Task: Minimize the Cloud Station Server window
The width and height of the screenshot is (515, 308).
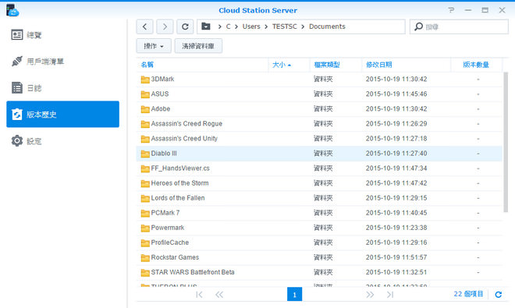Action: [x=468, y=10]
